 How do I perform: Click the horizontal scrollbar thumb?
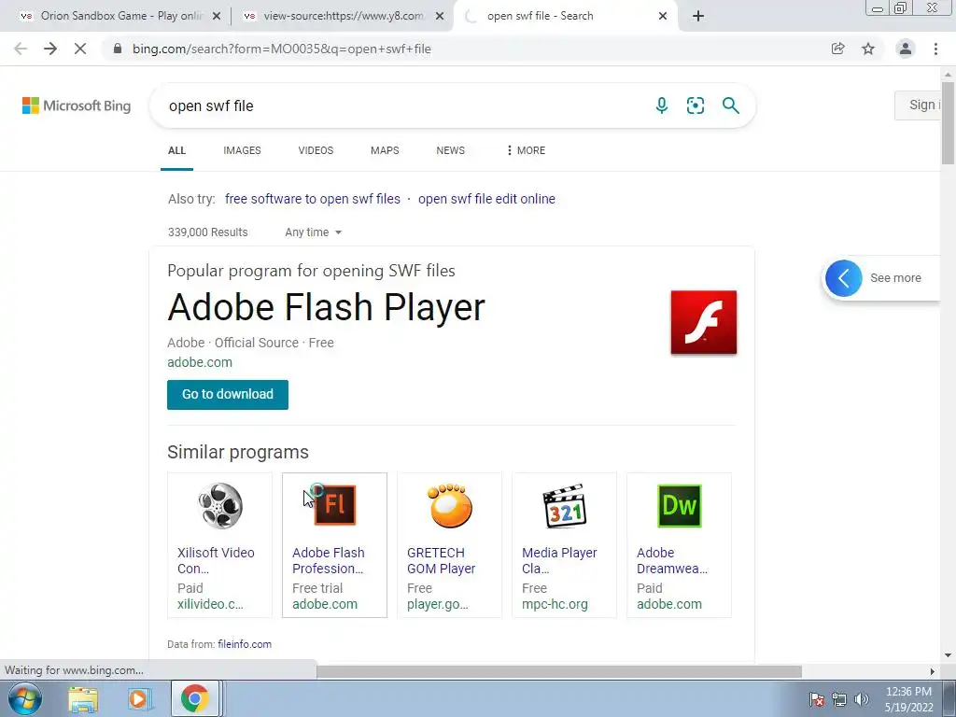559,671
